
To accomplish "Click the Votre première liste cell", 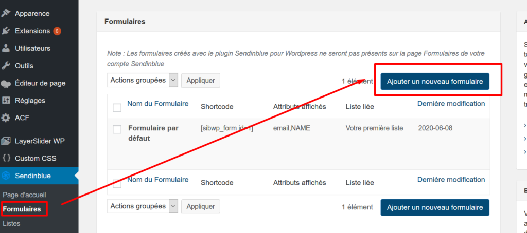I will 375,128.
